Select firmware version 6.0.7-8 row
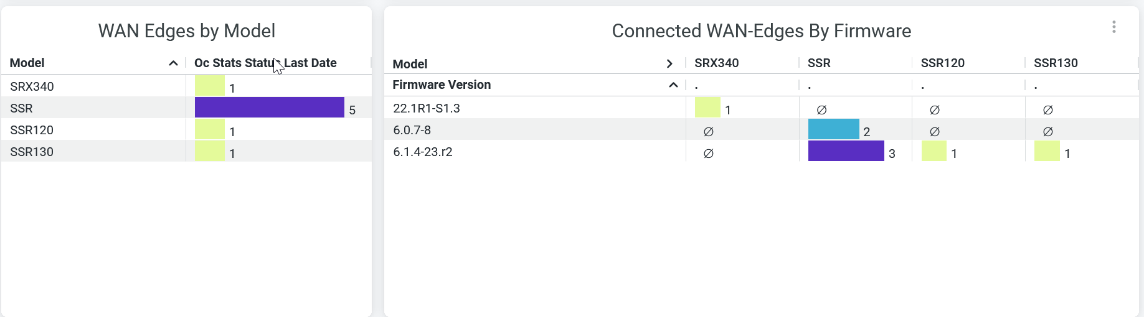Screen dimensions: 1144x317 (x=412, y=130)
